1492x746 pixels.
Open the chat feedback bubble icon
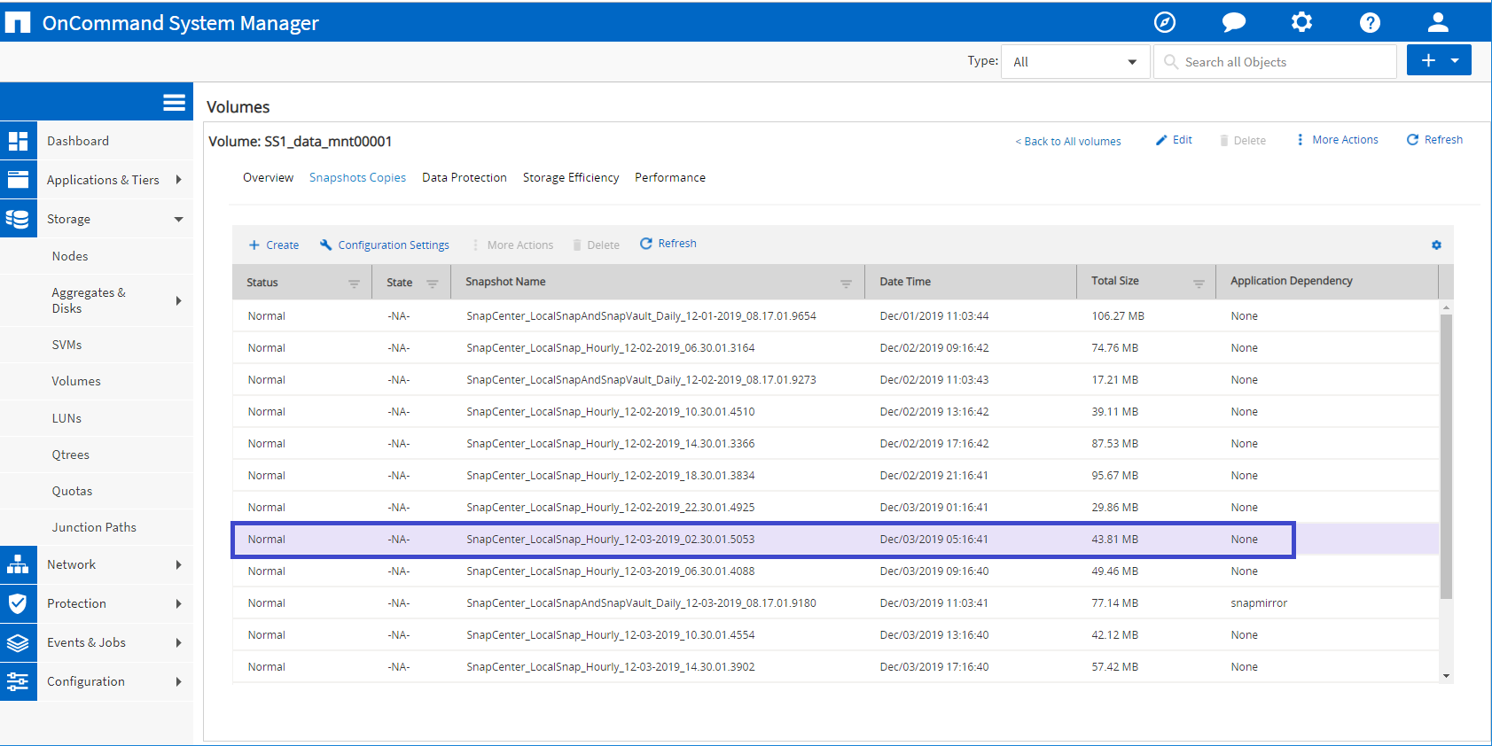(1233, 22)
